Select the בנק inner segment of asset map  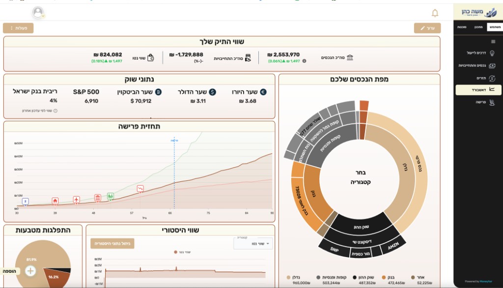[313, 194]
